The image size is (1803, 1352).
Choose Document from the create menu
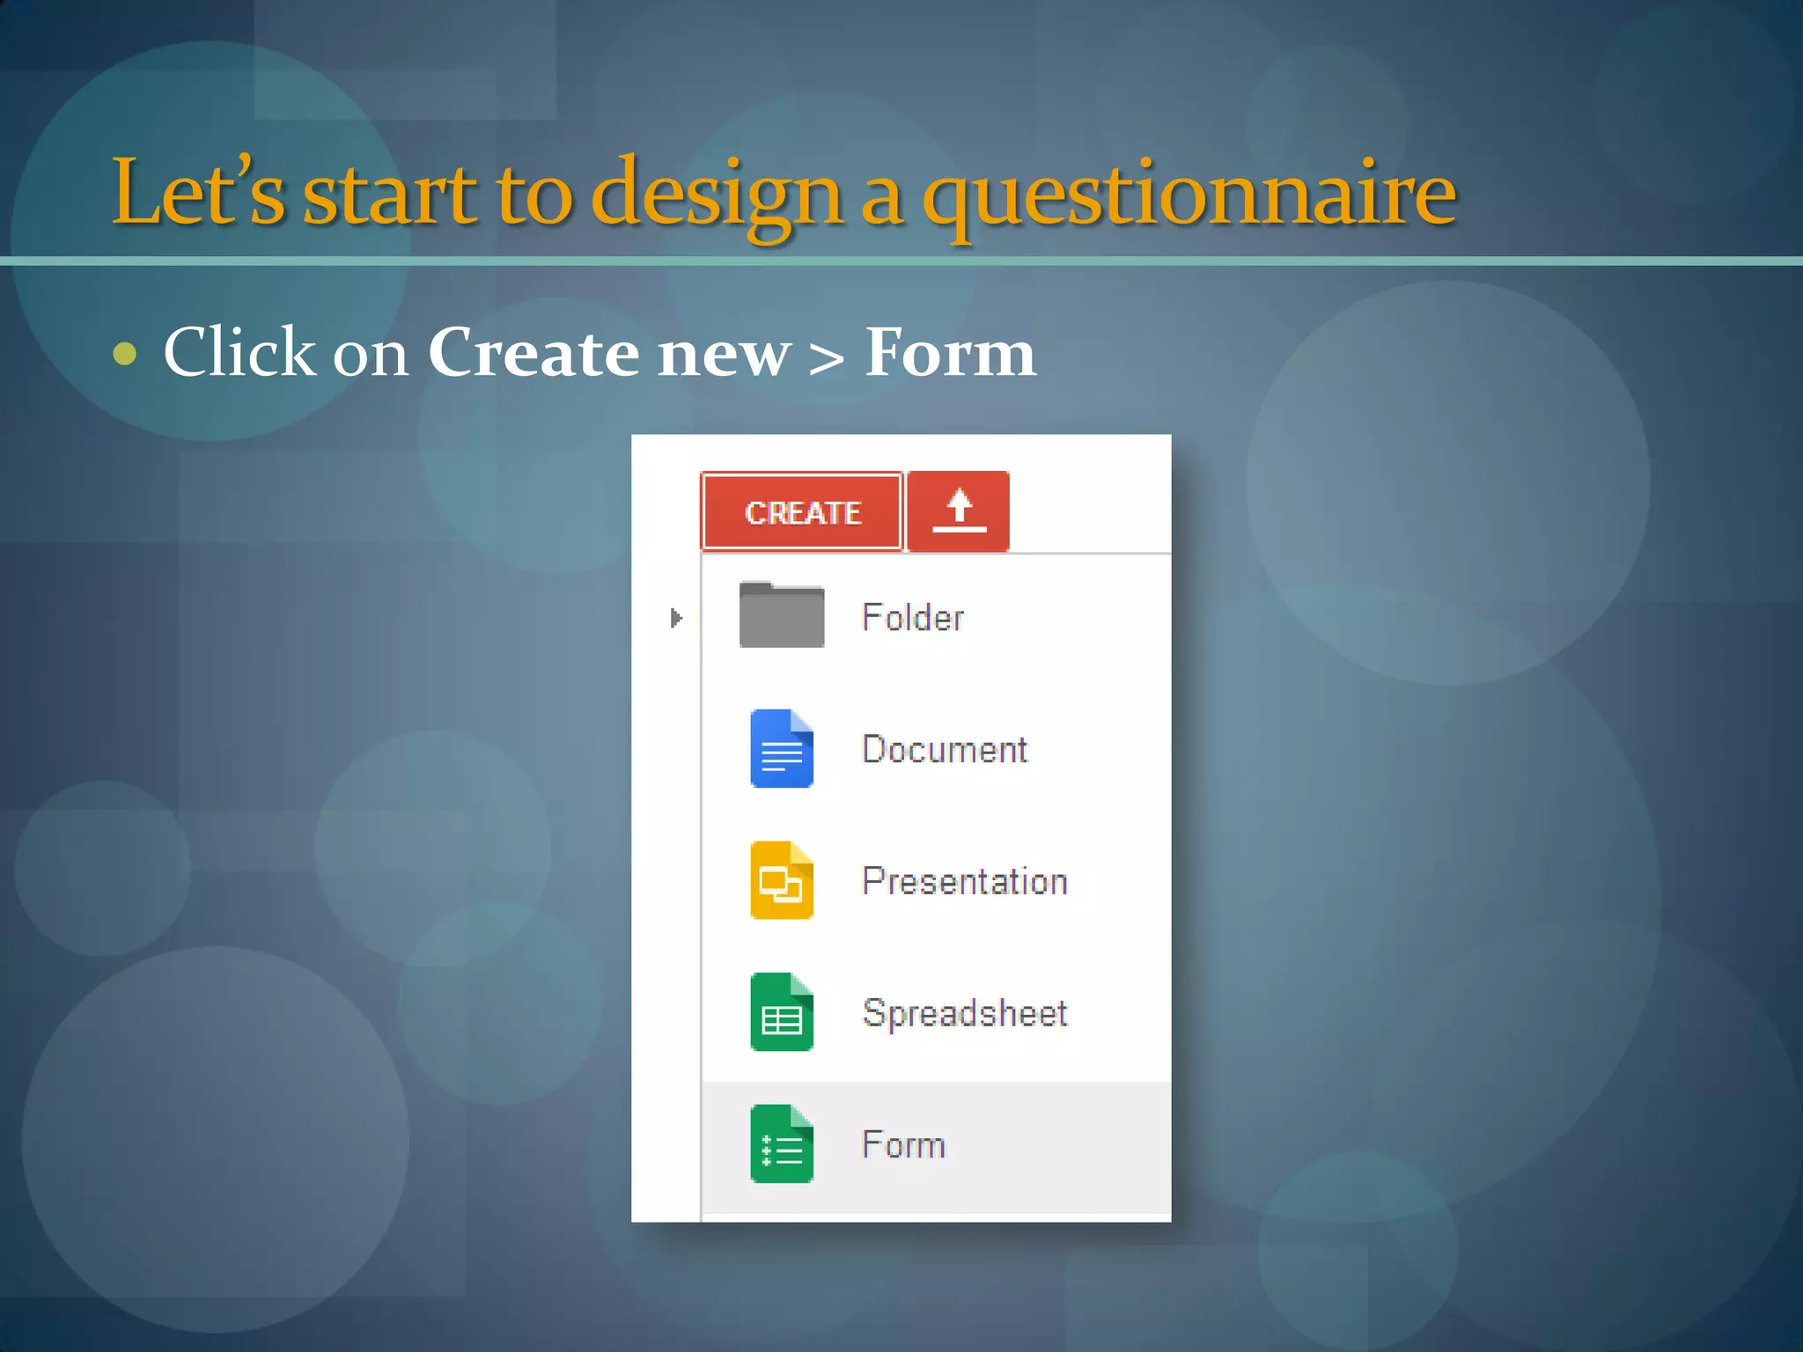pyautogui.click(x=937, y=749)
